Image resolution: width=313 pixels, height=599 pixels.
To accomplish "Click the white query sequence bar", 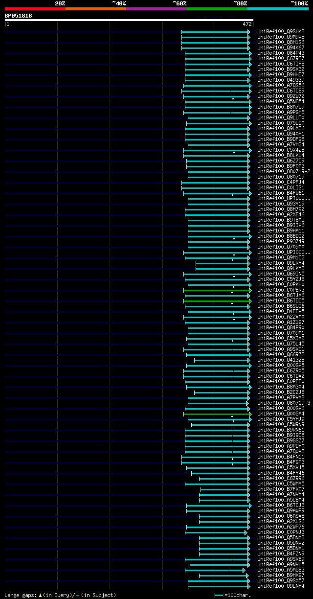I will (x=129, y=20).
